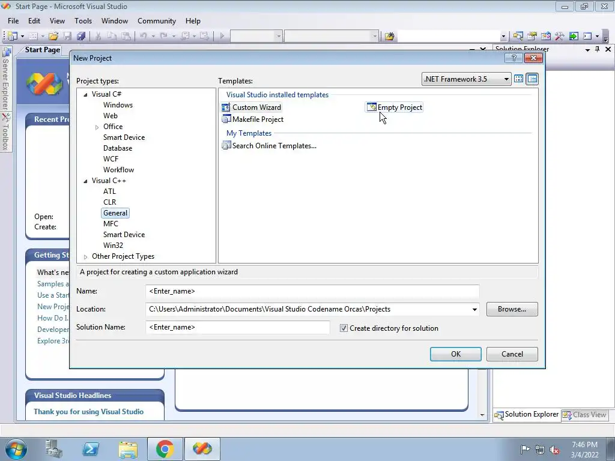The width and height of the screenshot is (615, 461).
Task: Open the Window menu
Action: point(115,21)
